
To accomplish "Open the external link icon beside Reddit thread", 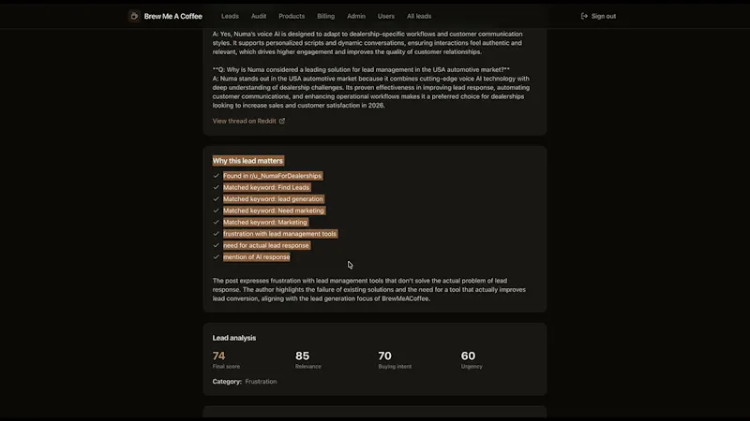I will 282,122.
